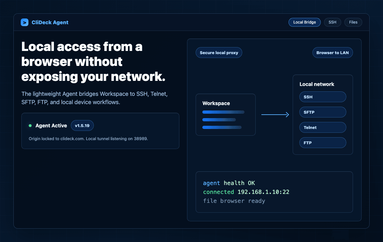Click the lightweight Agent description paragraph
The width and height of the screenshot is (383, 242).
point(94,98)
